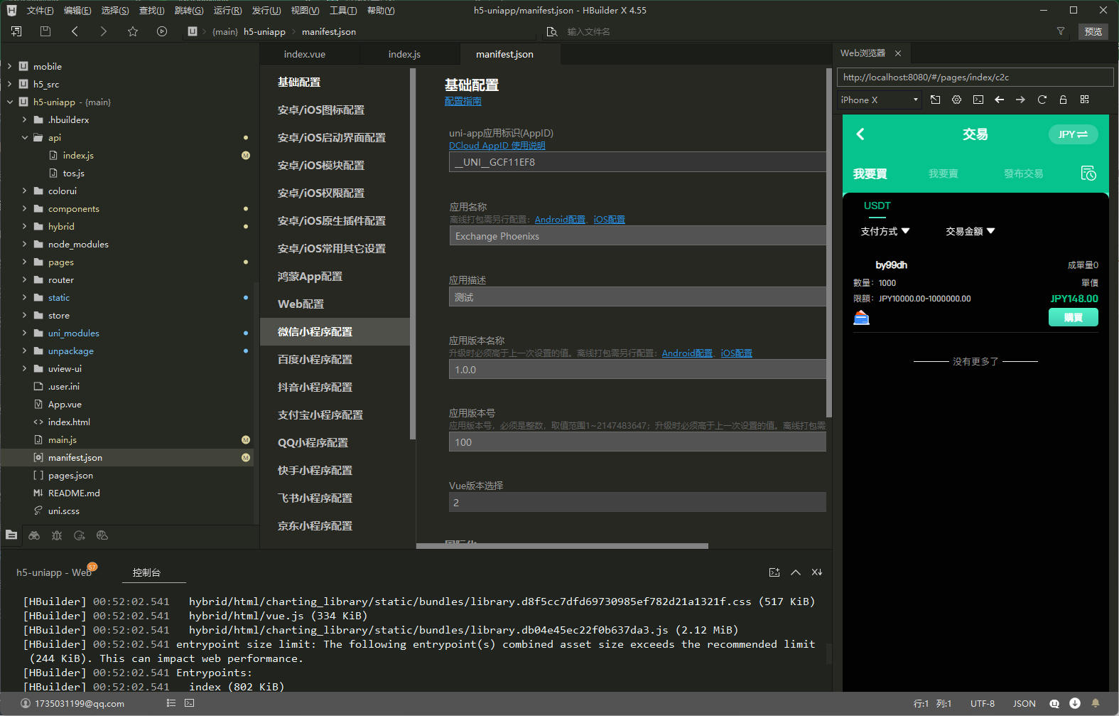Open devtools console icon in Web browser toolbar

click(978, 100)
